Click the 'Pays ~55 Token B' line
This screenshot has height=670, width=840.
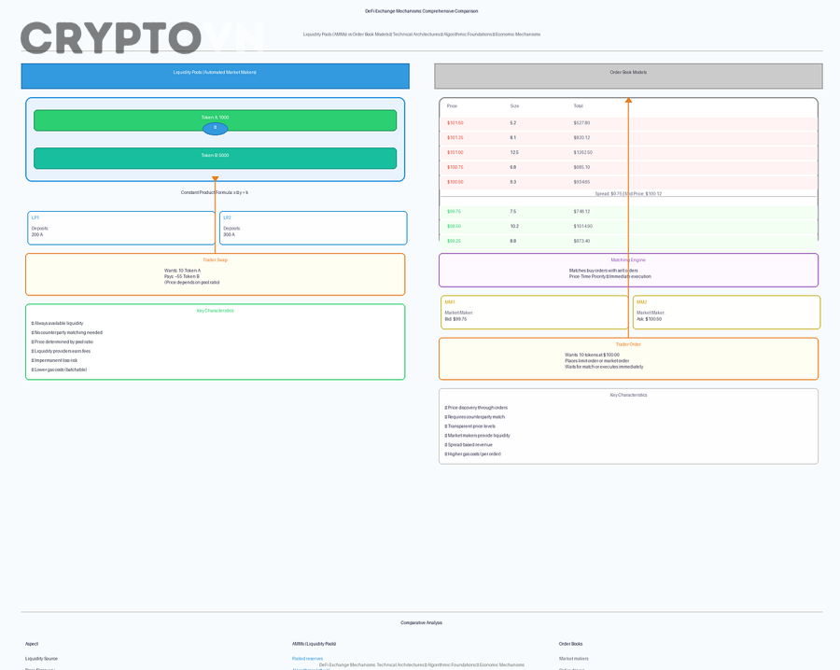coord(182,276)
